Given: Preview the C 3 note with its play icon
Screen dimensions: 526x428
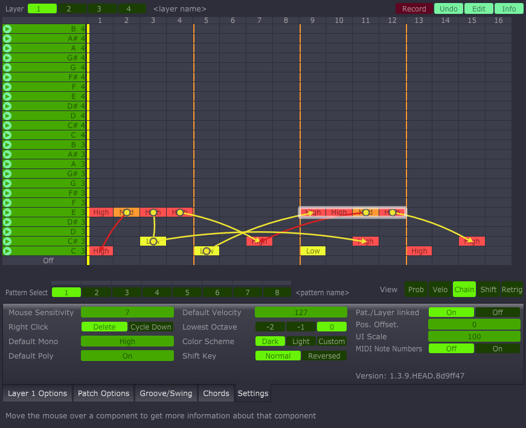Looking at the screenshot, I should pyautogui.click(x=7, y=251).
